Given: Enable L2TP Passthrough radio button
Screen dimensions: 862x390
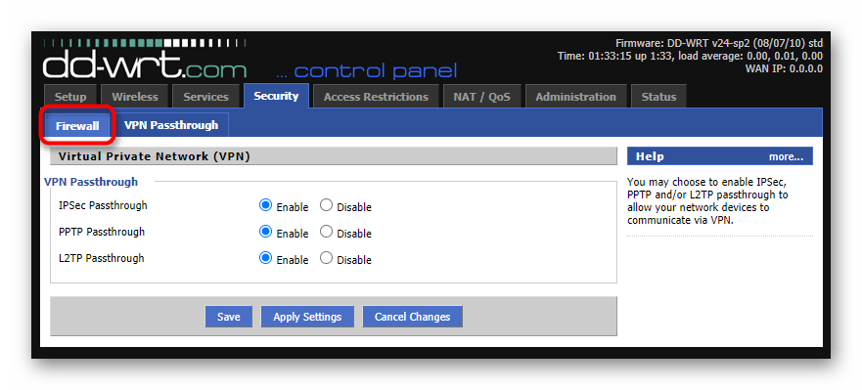Looking at the screenshot, I should pos(265,258).
